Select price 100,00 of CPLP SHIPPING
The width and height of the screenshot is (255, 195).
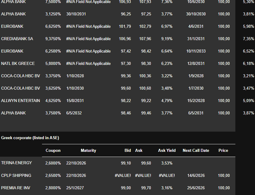[224, 175]
